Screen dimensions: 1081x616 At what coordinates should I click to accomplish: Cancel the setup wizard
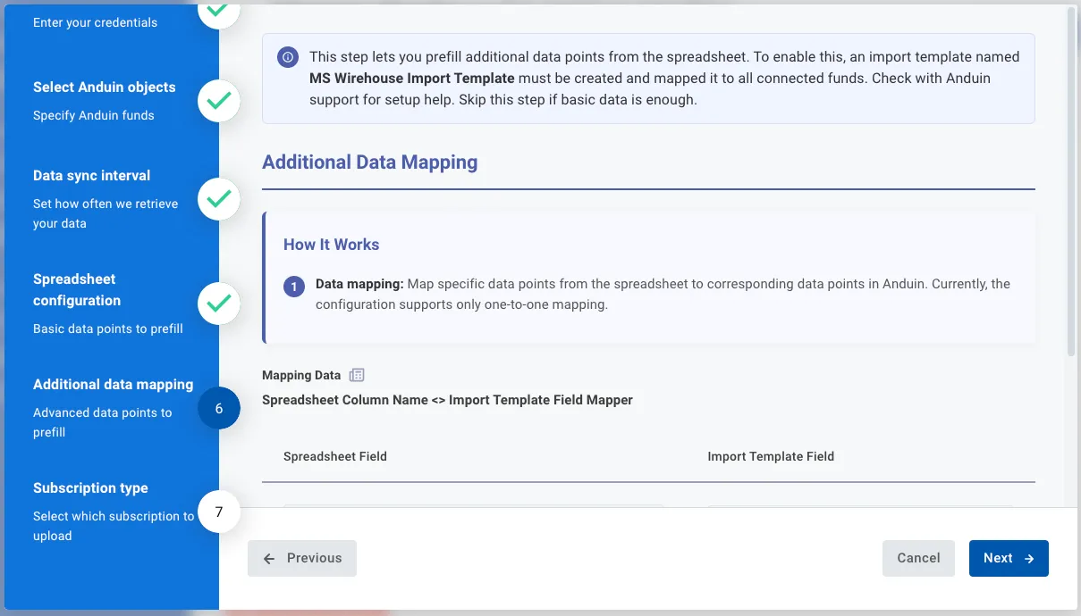(918, 558)
